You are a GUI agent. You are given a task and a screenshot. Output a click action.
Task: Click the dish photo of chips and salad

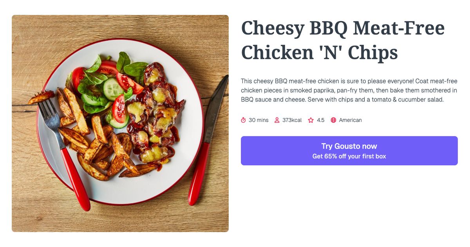point(120,123)
